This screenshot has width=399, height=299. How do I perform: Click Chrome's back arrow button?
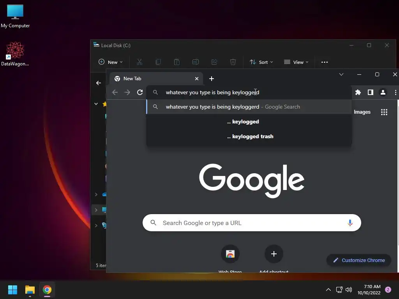[x=115, y=92]
